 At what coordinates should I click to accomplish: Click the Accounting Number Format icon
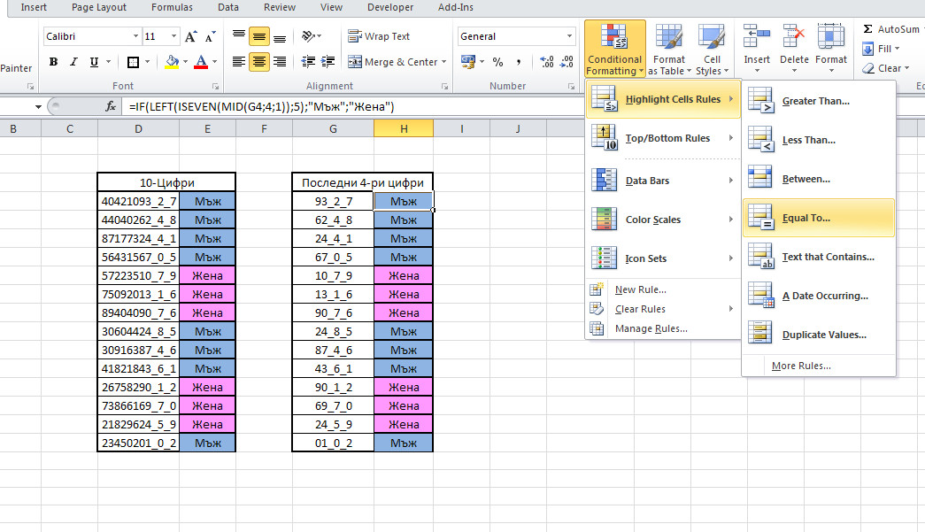pyautogui.click(x=468, y=62)
